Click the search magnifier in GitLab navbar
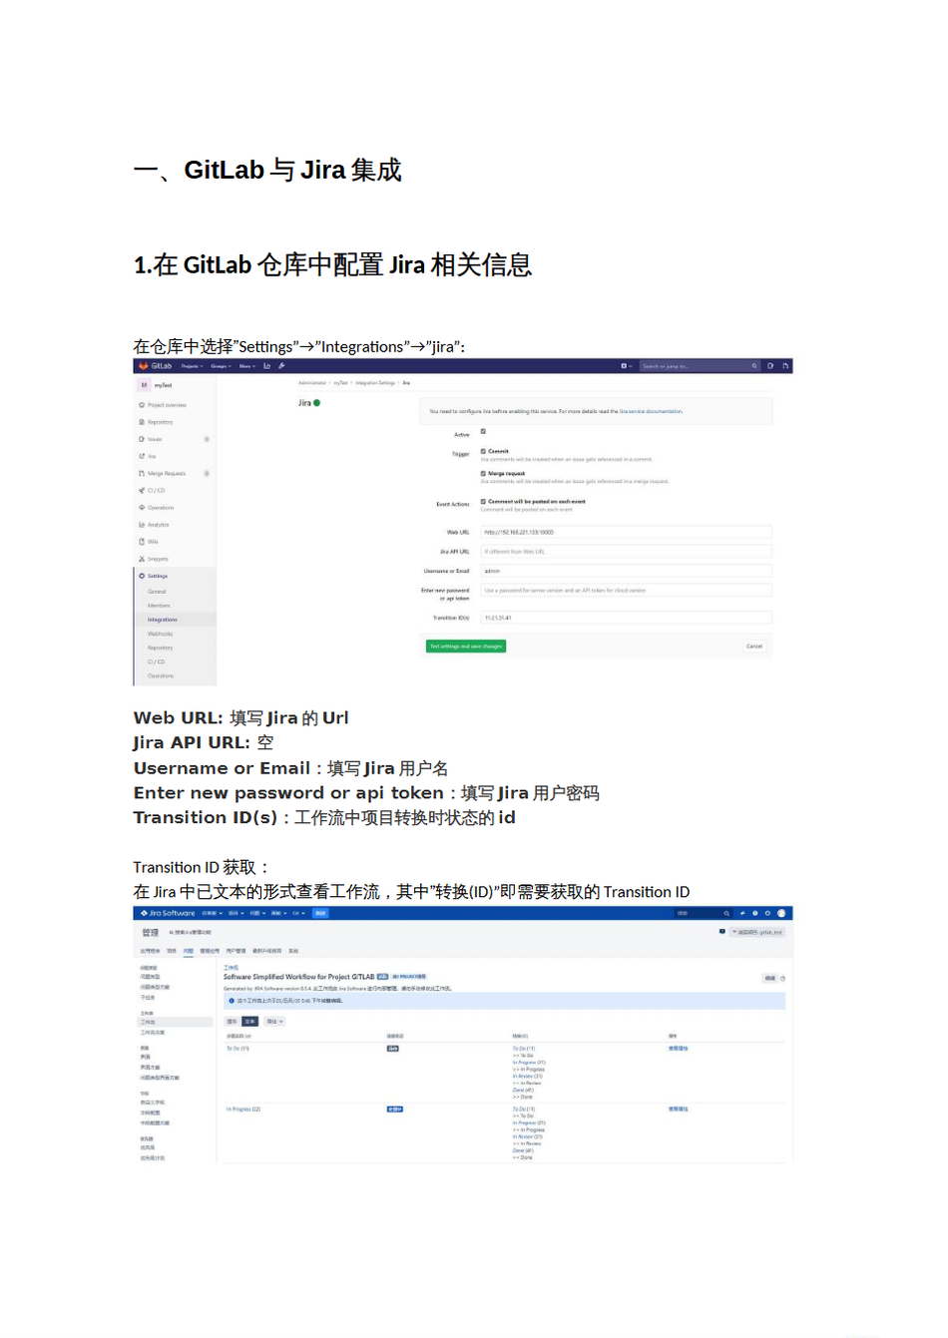This screenshot has height=1338, width=948. click(x=754, y=366)
